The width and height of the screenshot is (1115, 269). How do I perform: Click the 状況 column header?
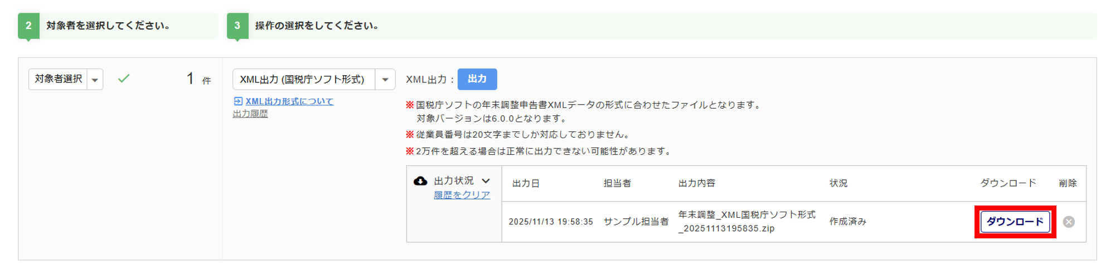click(x=838, y=183)
